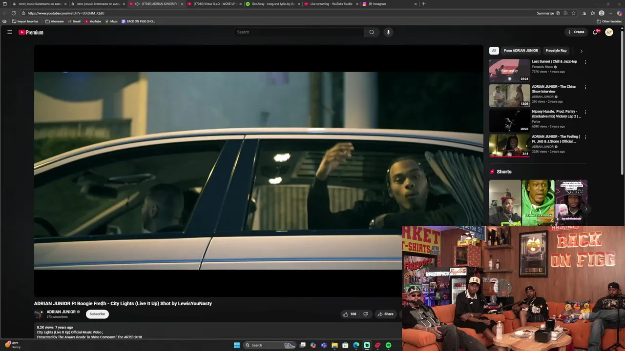Viewport: 625px width, 351px height.
Task: Select the Freestyle Rap chip
Action: point(556,51)
